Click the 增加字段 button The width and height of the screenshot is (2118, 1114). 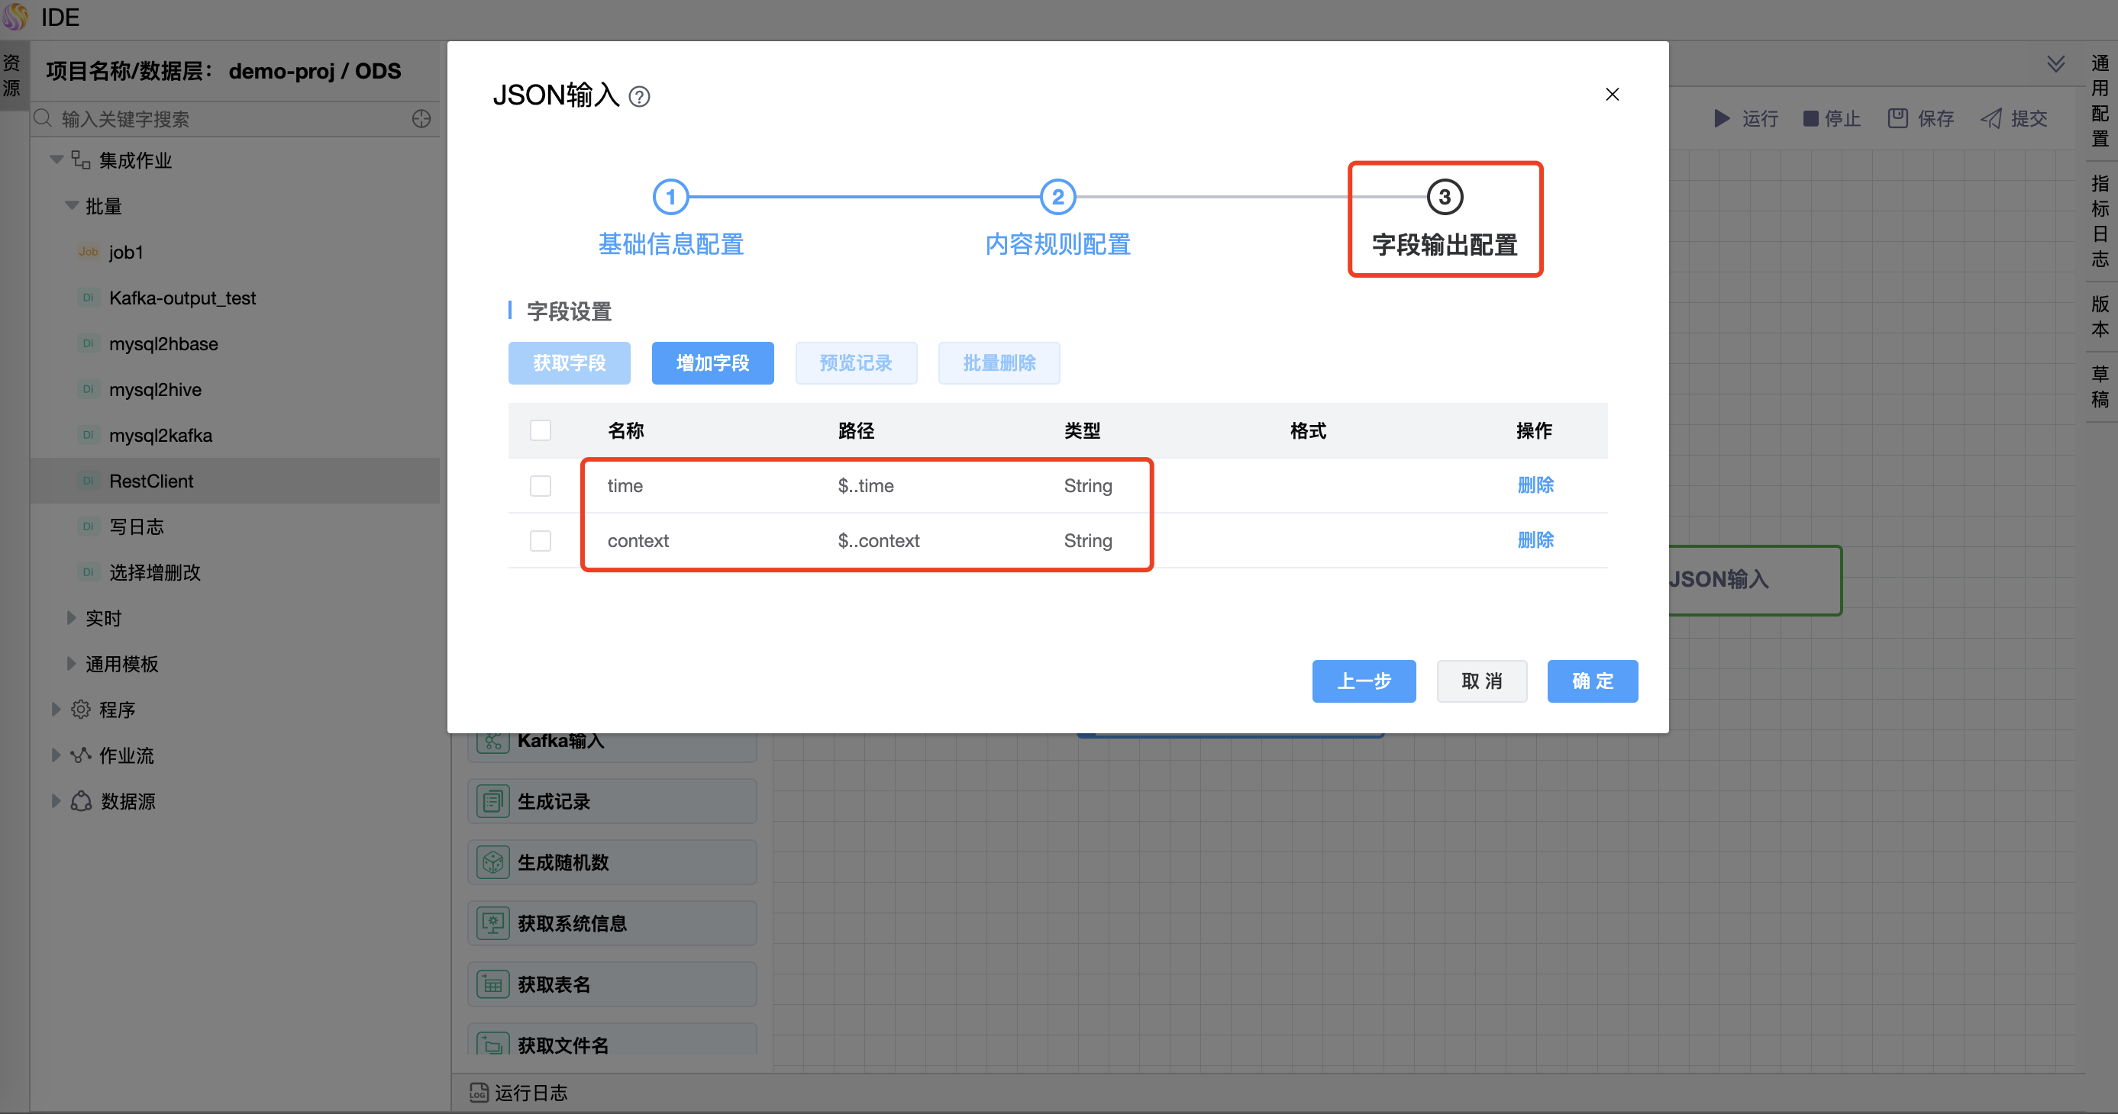click(712, 362)
